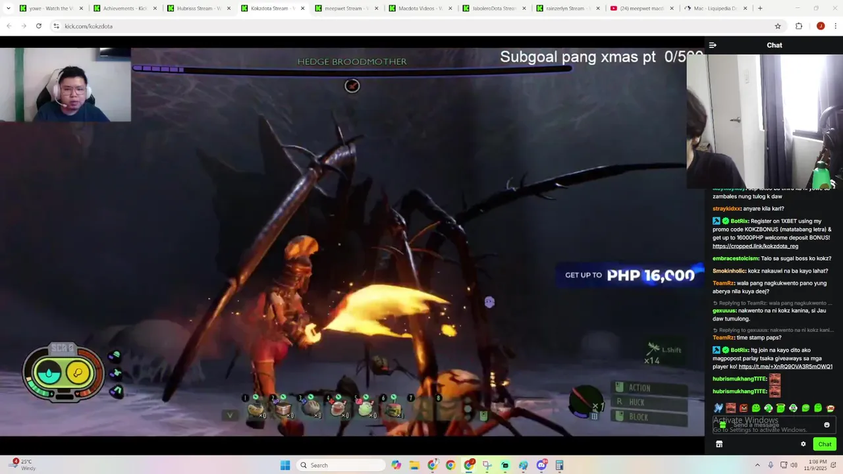This screenshot has width=843, height=474.
Task: Open the cropped.link/kokzdota_reg link
Action: (755, 246)
